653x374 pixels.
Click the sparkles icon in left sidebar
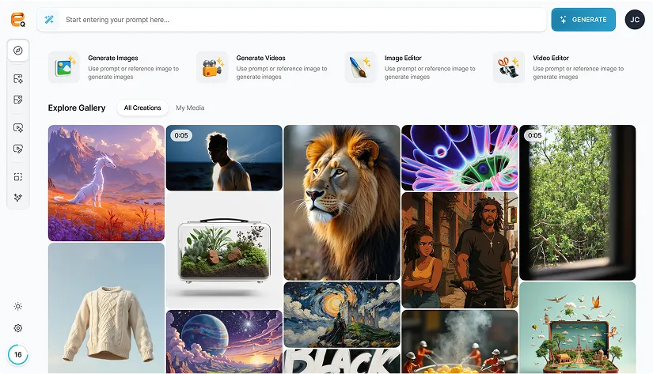coord(17,198)
